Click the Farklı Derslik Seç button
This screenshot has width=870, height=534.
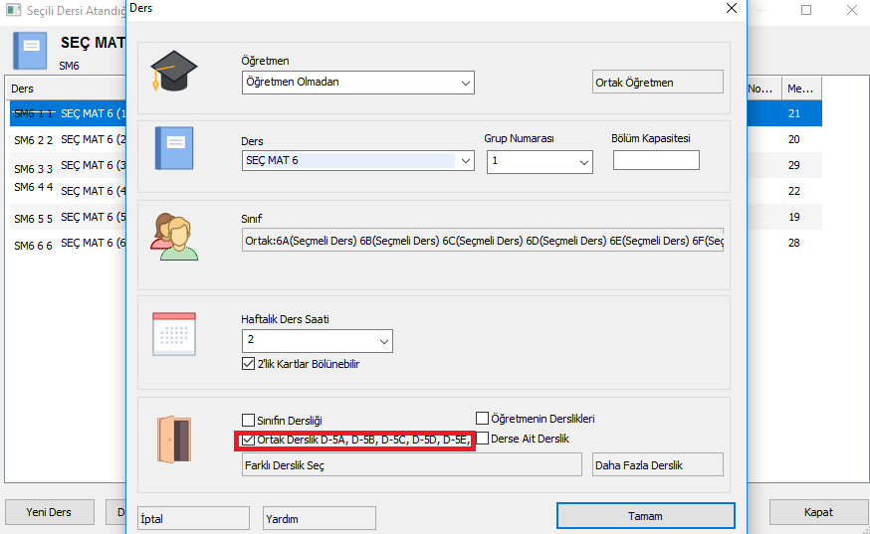tap(412, 464)
